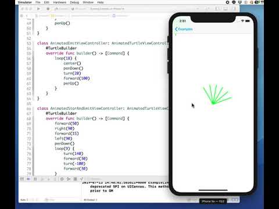Open the run destination device selector
Screen dimensions: 279x209
(78, 9)
